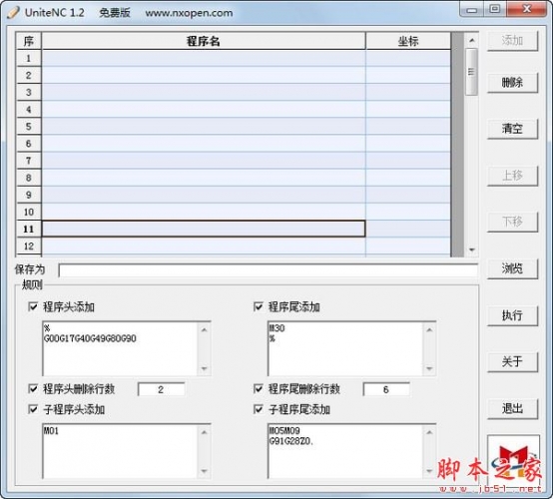Select row 9 header in table

click(x=29, y=195)
